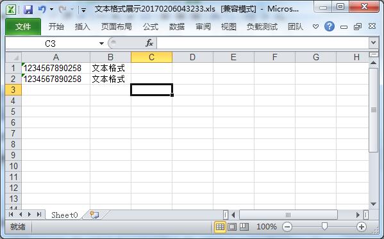Open the 数据 ribbon tab
This screenshot has width=384, height=239.
(177, 26)
